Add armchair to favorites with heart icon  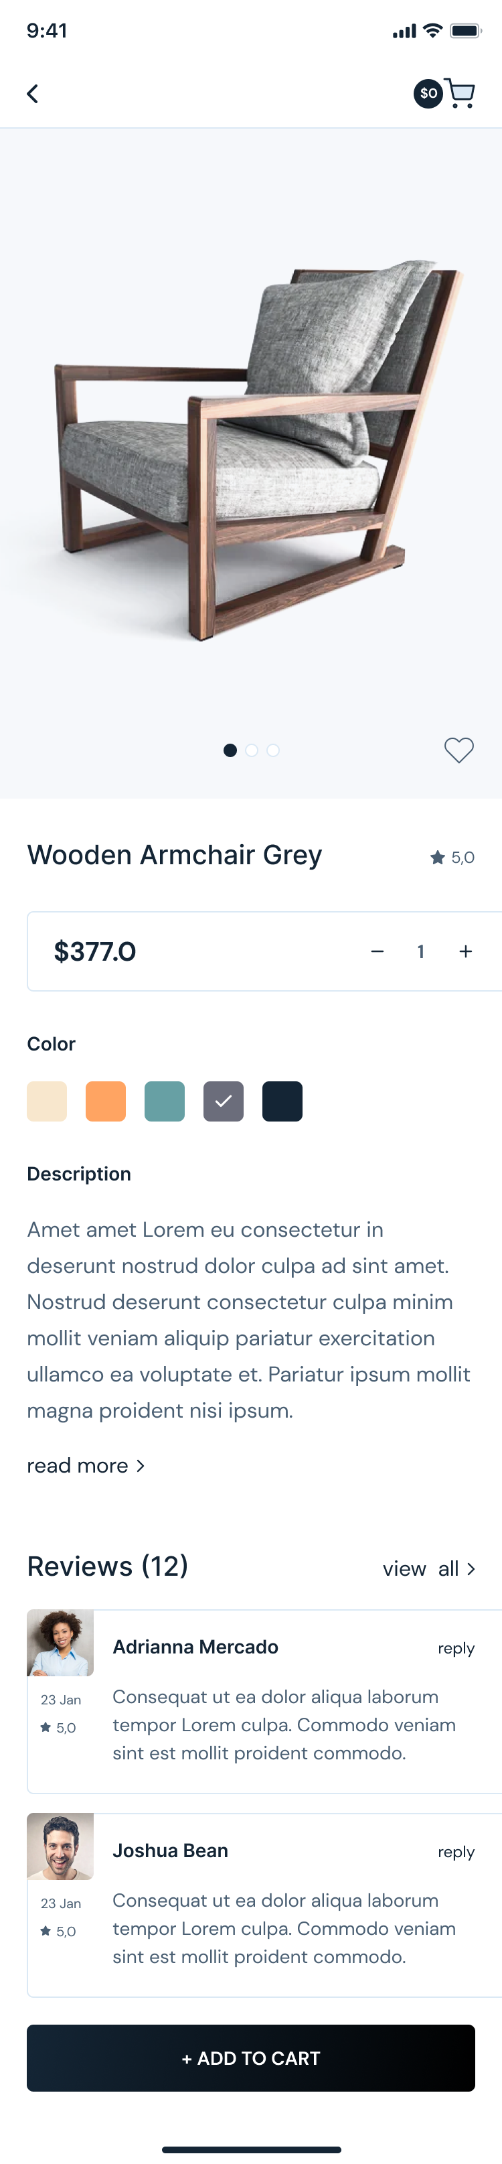pyautogui.click(x=458, y=749)
